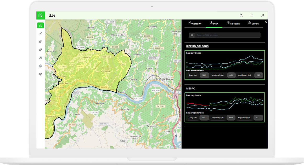Open the user profile icon
The width and height of the screenshot is (304, 165).
tap(263, 15)
